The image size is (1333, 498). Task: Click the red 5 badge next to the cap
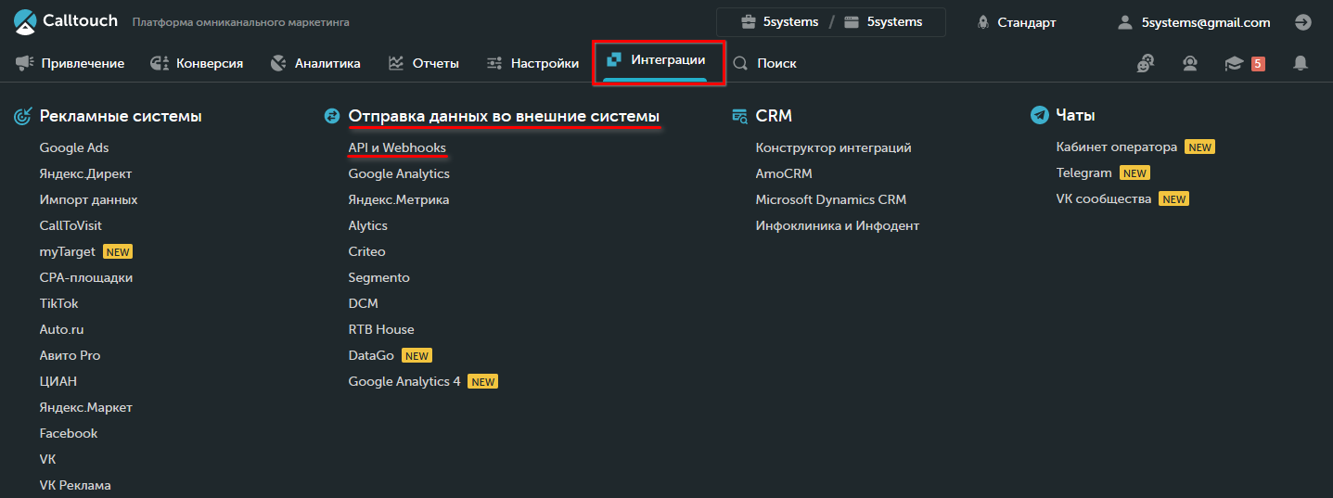(x=1258, y=64)
